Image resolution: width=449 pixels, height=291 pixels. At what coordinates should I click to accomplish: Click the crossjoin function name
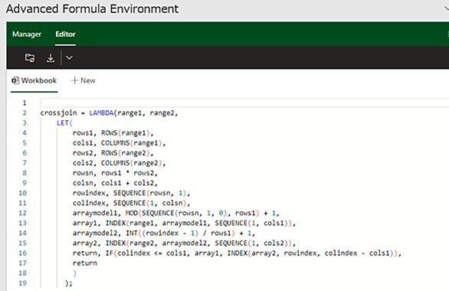point(58,113)
